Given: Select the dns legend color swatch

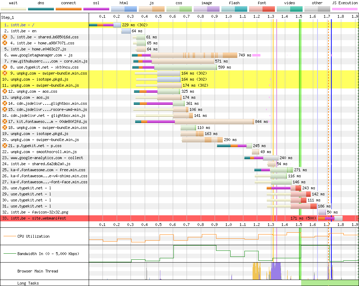Looking at the screenshot, I should click(x=41, y=9).
